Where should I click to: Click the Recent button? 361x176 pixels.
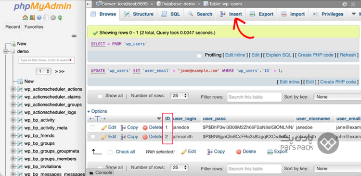(x=13, y=27)
